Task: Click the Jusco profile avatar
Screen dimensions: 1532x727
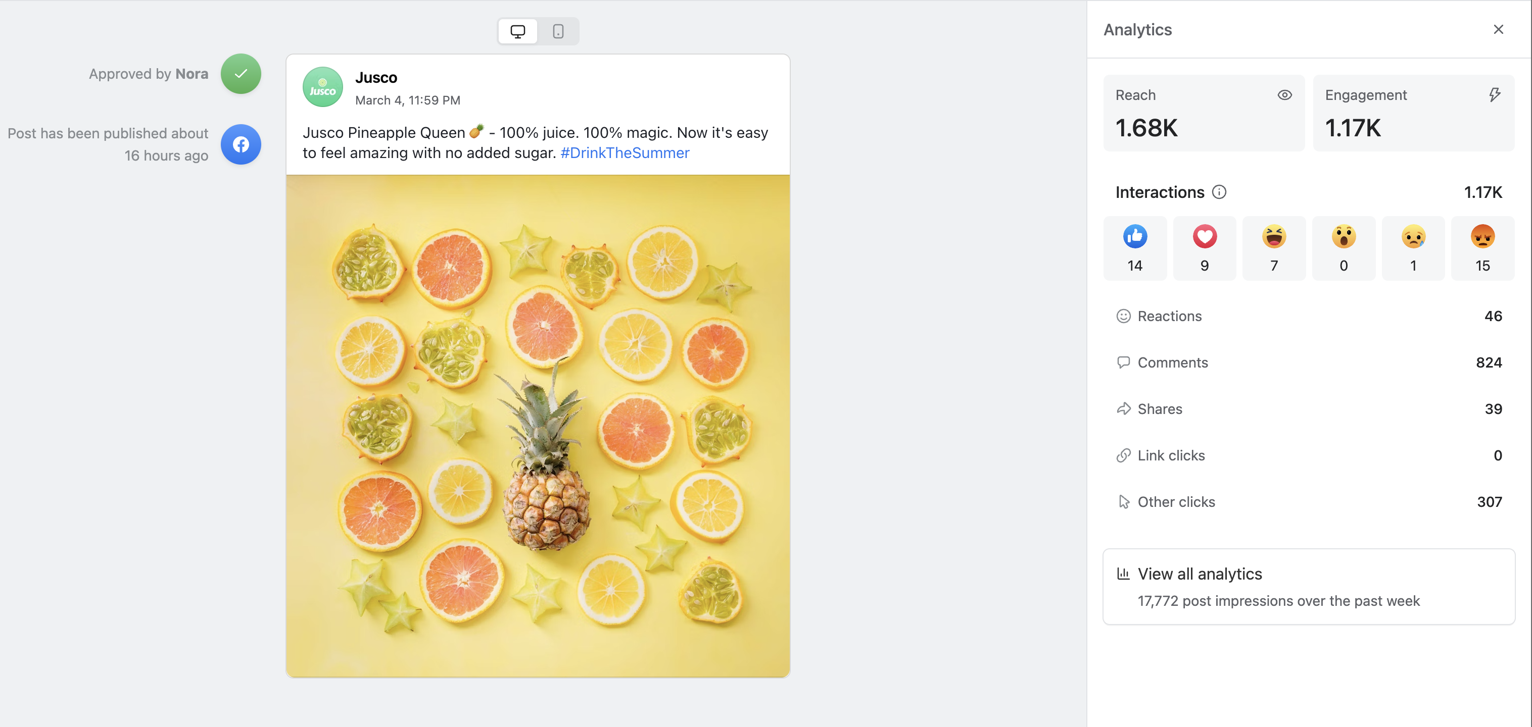Action: click(323, 87)
